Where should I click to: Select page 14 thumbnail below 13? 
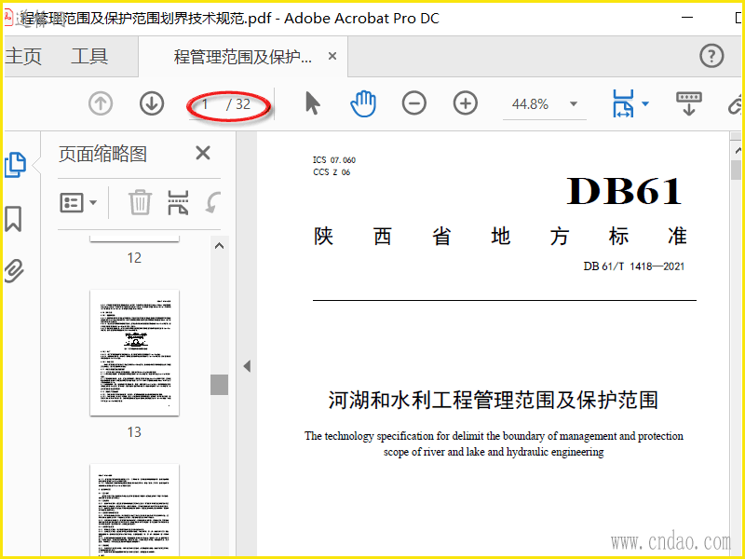(134, 511)
